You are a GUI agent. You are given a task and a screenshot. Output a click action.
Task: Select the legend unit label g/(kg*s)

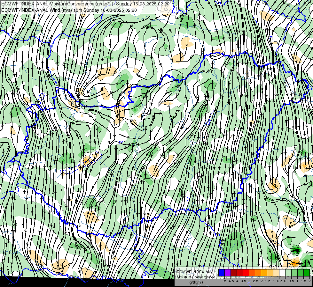click(x=196, y=282)
